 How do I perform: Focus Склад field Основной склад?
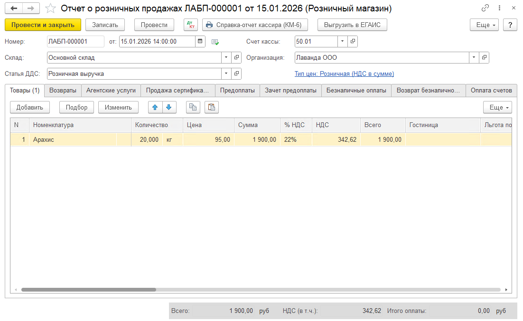coord(134,57)
